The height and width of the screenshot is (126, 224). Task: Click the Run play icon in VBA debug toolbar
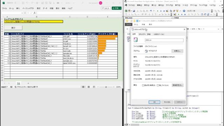pyautogui.click(x=178, y=14)
